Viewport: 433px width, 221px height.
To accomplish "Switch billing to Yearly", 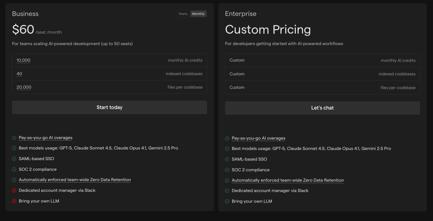I will pos(183,14).
